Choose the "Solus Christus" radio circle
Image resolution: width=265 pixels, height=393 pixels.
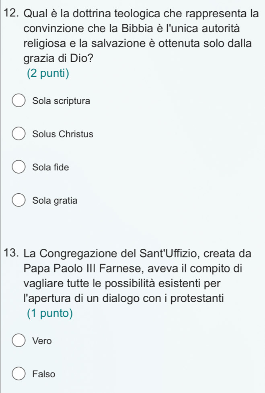(x=18, y=134)
